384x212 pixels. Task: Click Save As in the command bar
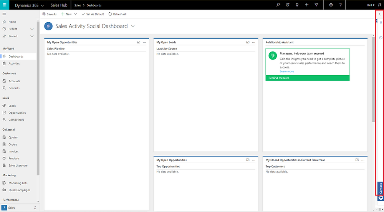point(50,14)
